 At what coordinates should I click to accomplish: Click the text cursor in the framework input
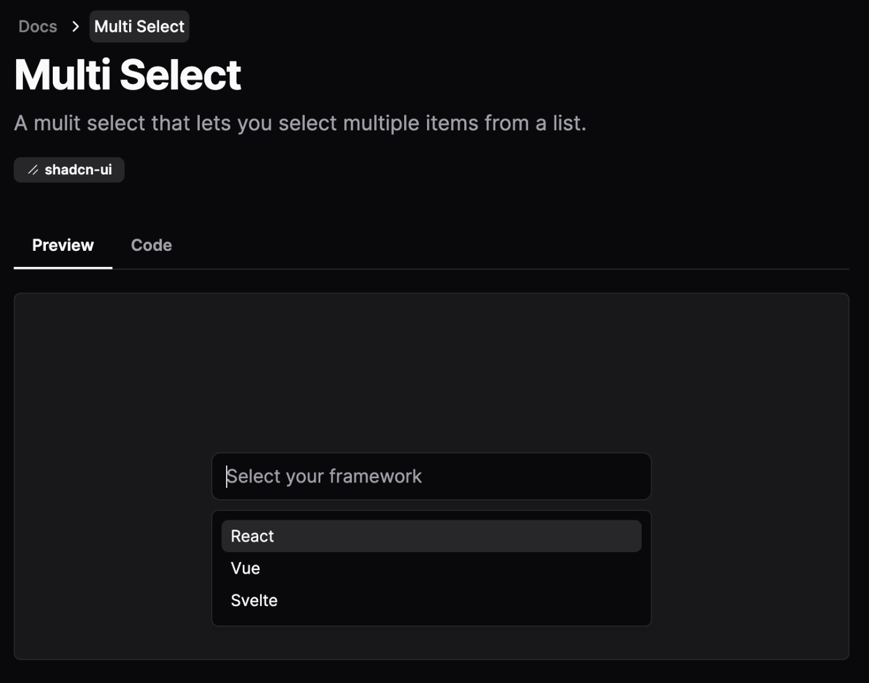pos(227,476)
